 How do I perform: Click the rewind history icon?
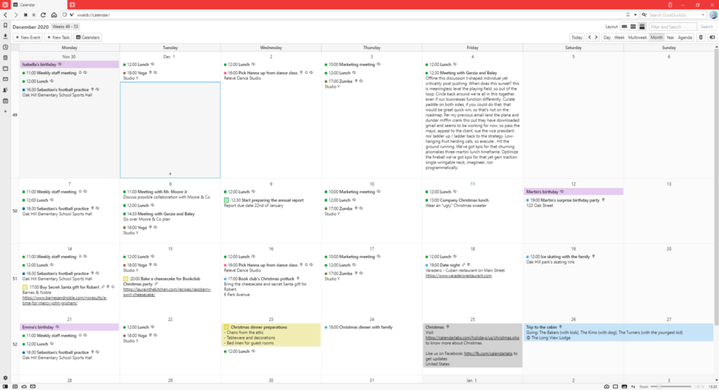click(25, 15)
